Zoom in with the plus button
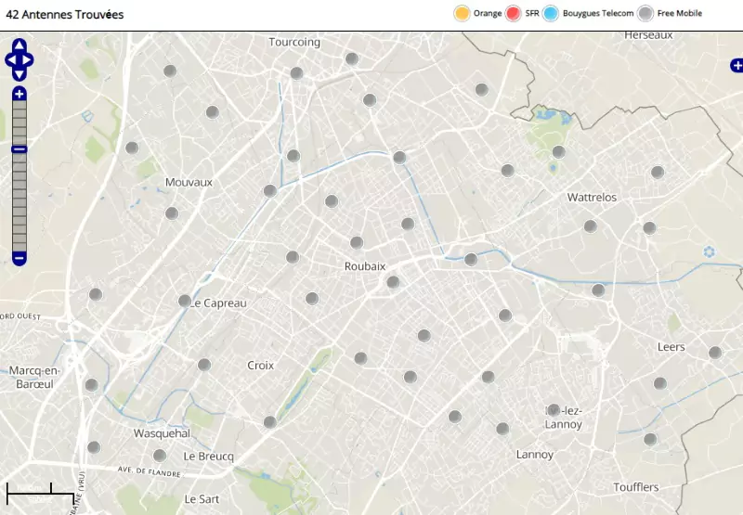The height and width of the screenshot is (515, 743). tap(20, 94)
